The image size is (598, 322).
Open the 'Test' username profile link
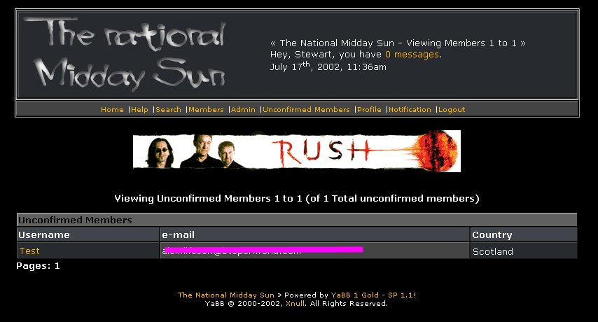29,251
